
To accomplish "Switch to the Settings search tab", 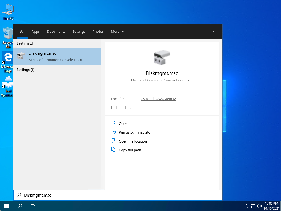I will tap(79, 31).
